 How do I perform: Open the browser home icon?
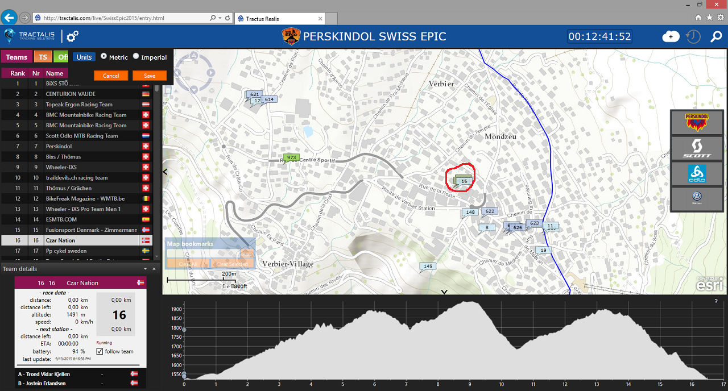tap(698, 18)
